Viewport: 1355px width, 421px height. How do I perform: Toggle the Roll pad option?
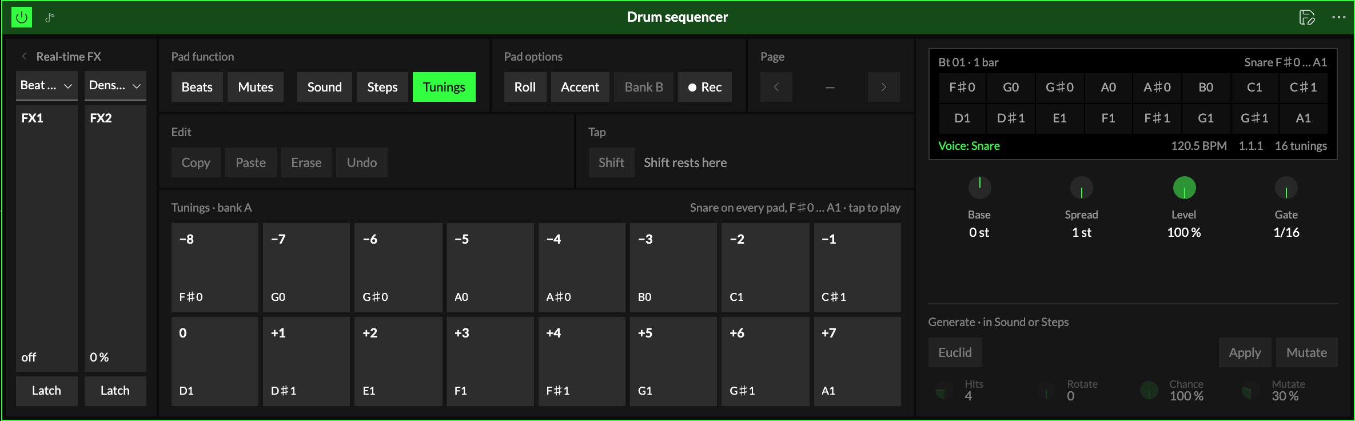click(525, 87)
